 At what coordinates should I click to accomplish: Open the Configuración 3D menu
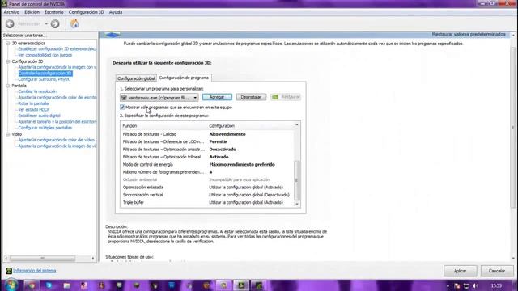coord(87,12)
